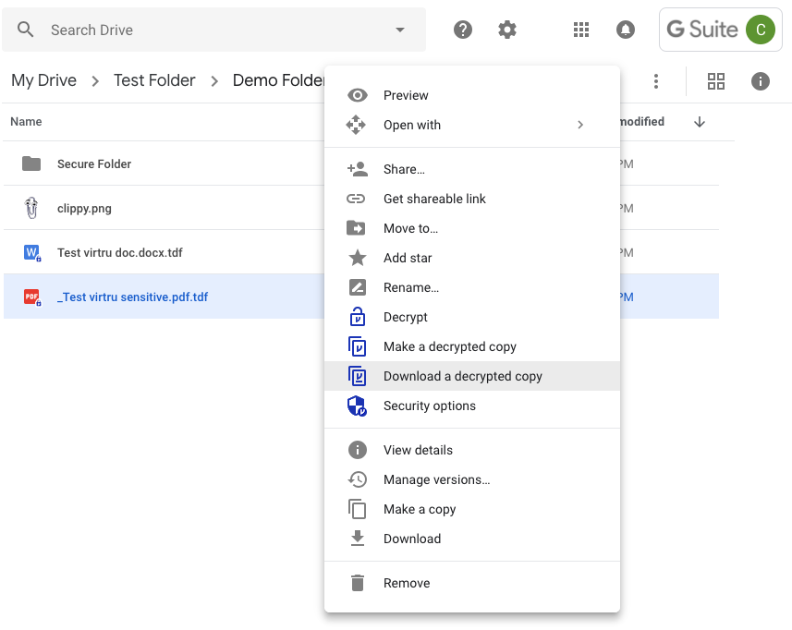Click the Demo Folder breadcrumb
Screen dimensions: 792x630
coord(278,80)
